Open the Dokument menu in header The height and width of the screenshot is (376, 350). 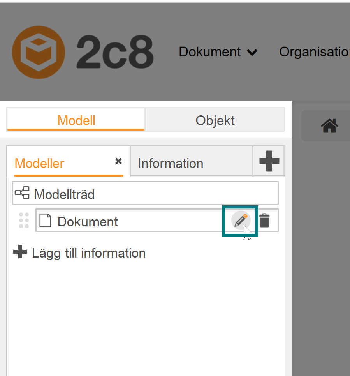tap(209, 52)
